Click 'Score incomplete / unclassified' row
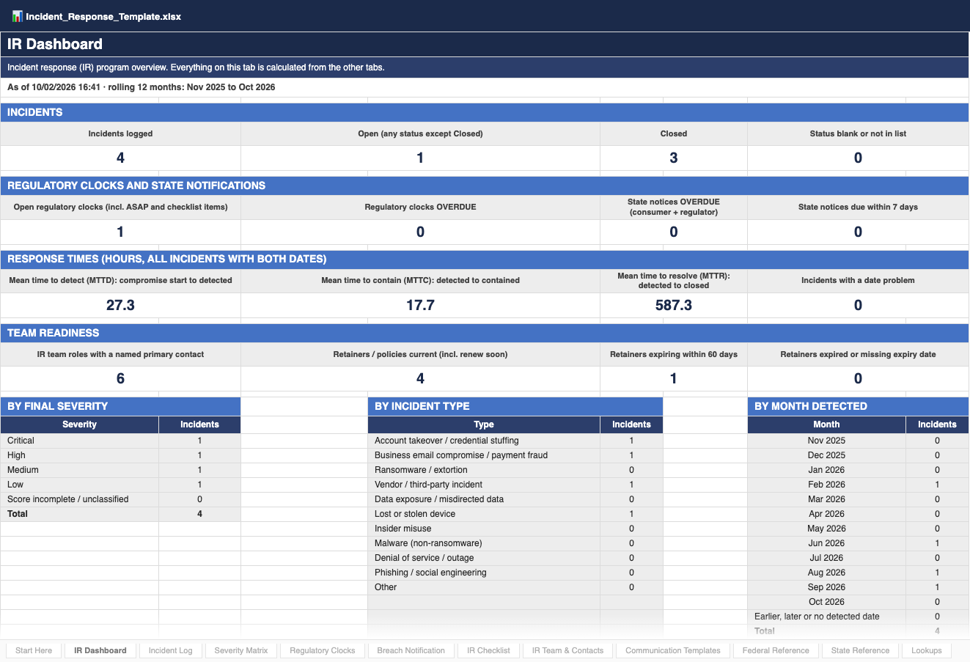 tap(120, 499)
